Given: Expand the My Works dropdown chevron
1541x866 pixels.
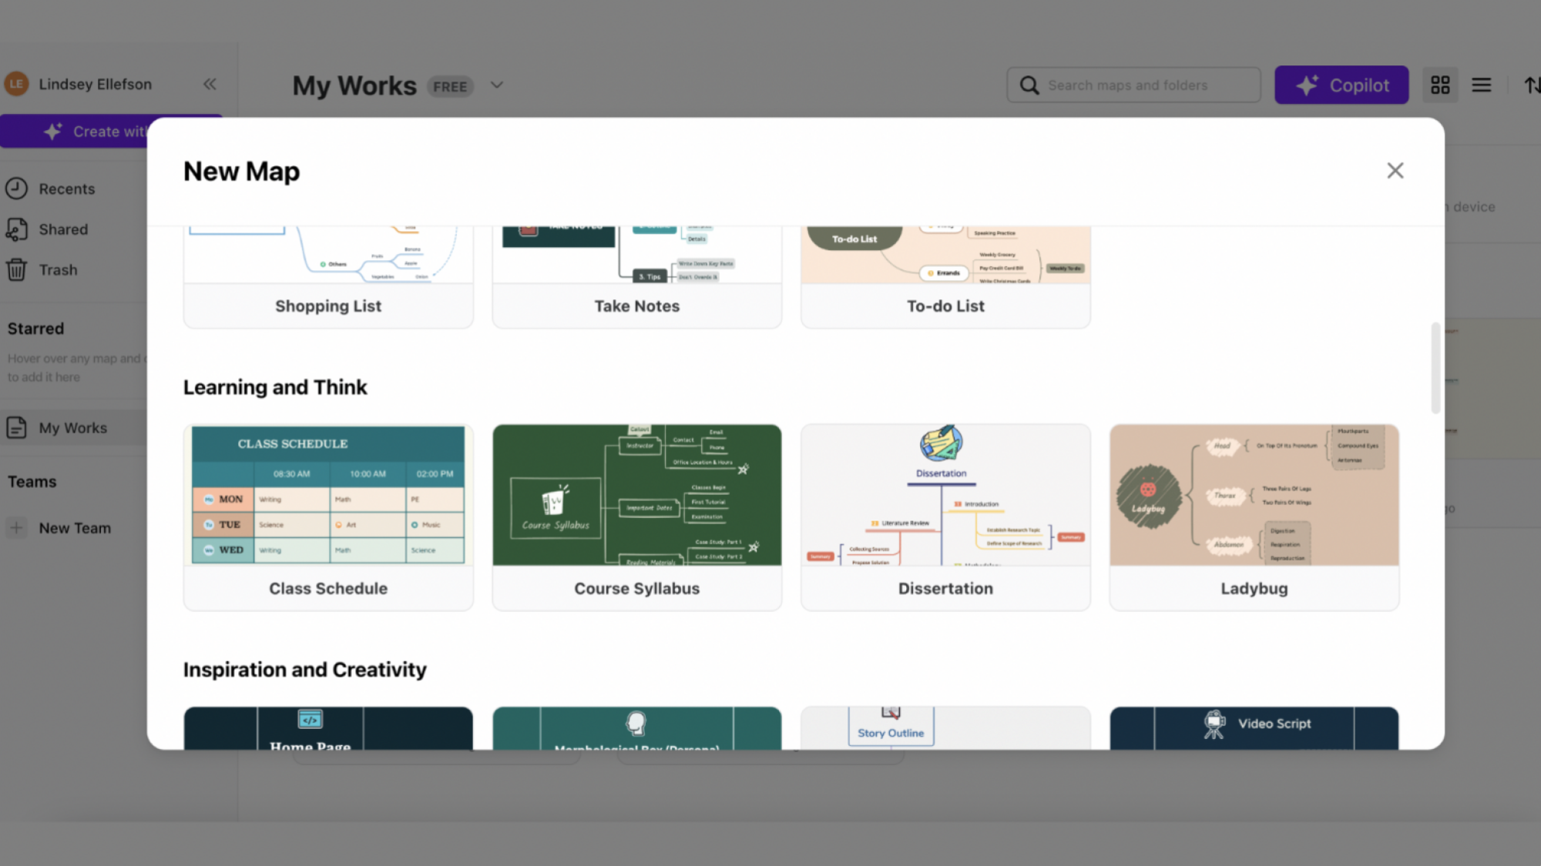Looking at the screenshot, I should click(497, 85).
